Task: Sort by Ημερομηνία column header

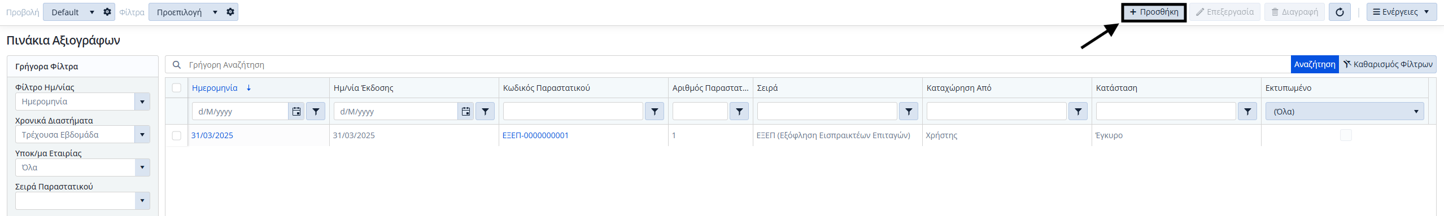Action: pyautogui.click(x=215, y=88)
